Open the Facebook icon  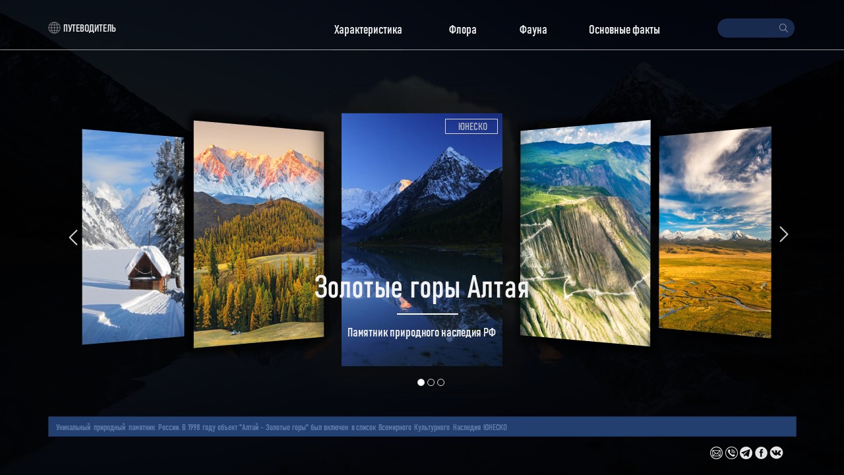pyautogui.click(x=761, y=453)
